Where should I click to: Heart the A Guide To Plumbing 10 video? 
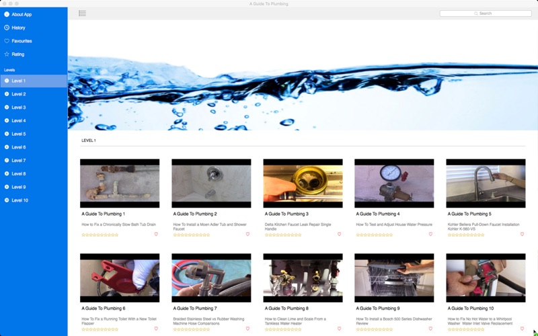pyautogui.click(x=523, y=329)
